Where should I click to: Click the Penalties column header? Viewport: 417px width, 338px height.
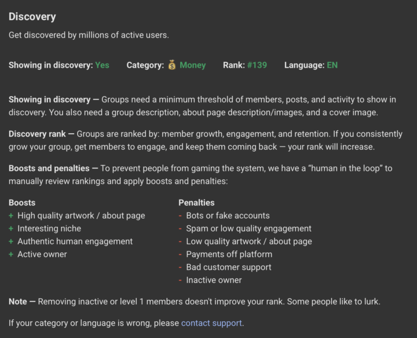tap(196, 203)
